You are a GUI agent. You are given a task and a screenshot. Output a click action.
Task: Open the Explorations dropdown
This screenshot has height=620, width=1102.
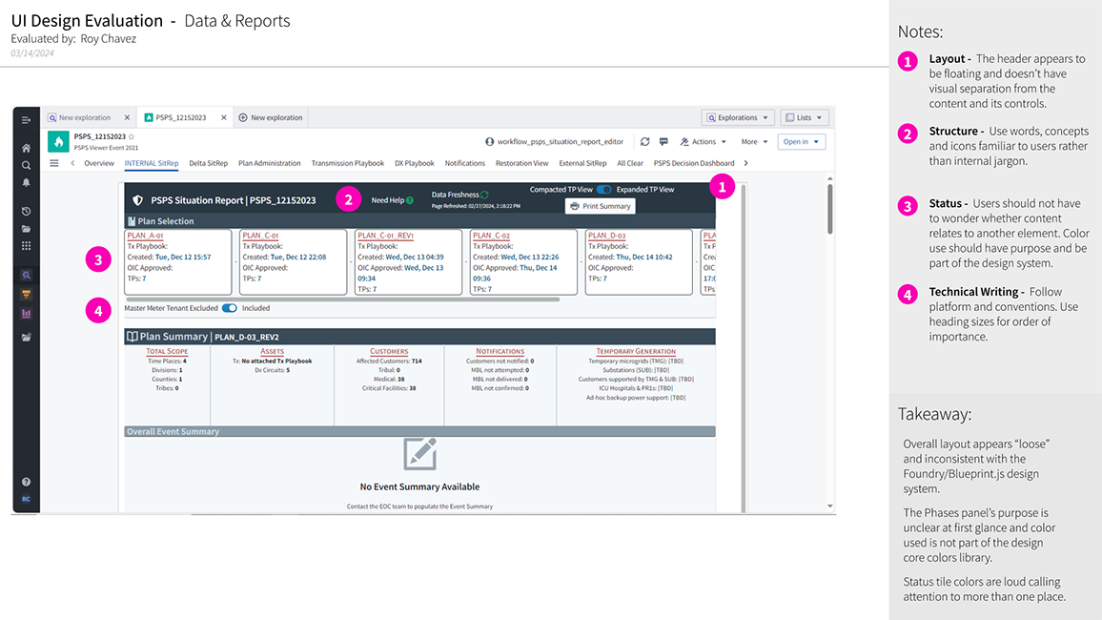737,116
